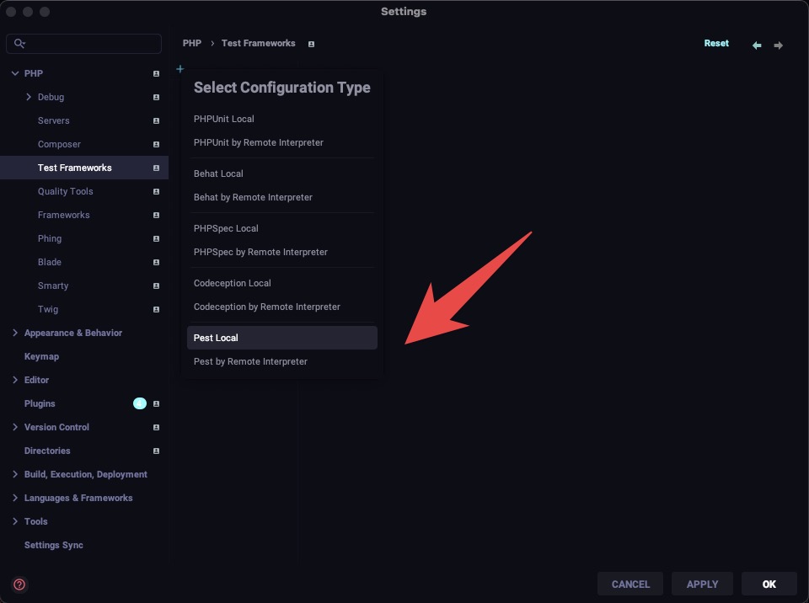
Task: Select PHPUnit Local configuration type
Action: (x=281, y=119)
